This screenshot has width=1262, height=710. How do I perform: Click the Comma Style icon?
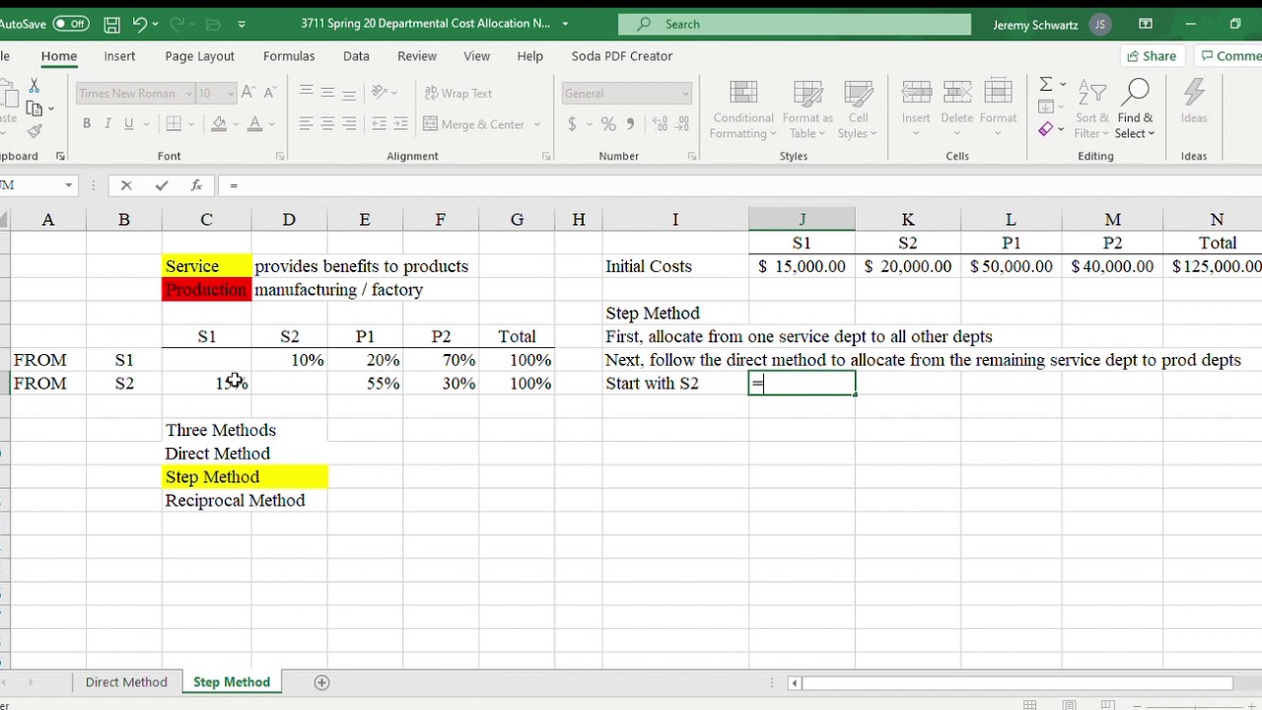pyautogui.click(x=630, y=124)
